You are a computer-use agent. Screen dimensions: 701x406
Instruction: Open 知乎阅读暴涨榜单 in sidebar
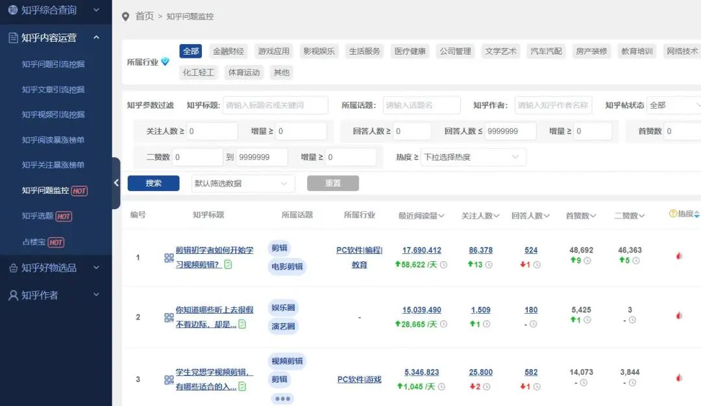click(x=53, y=140)
